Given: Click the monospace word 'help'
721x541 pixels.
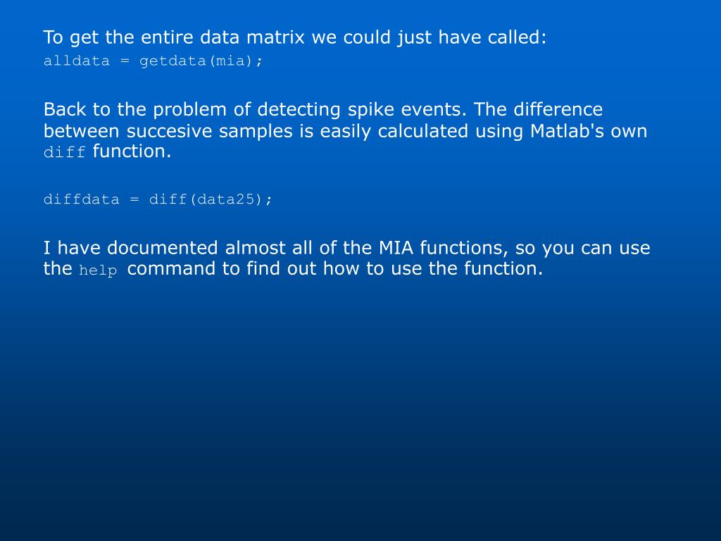Looking at the screenshot, I should [98, 270].
